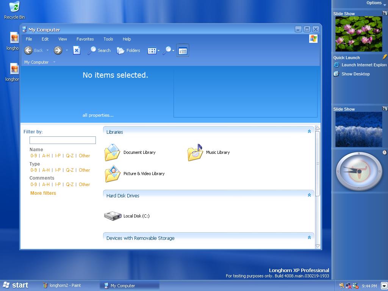Open the Help menu

[x=127, y=39]
